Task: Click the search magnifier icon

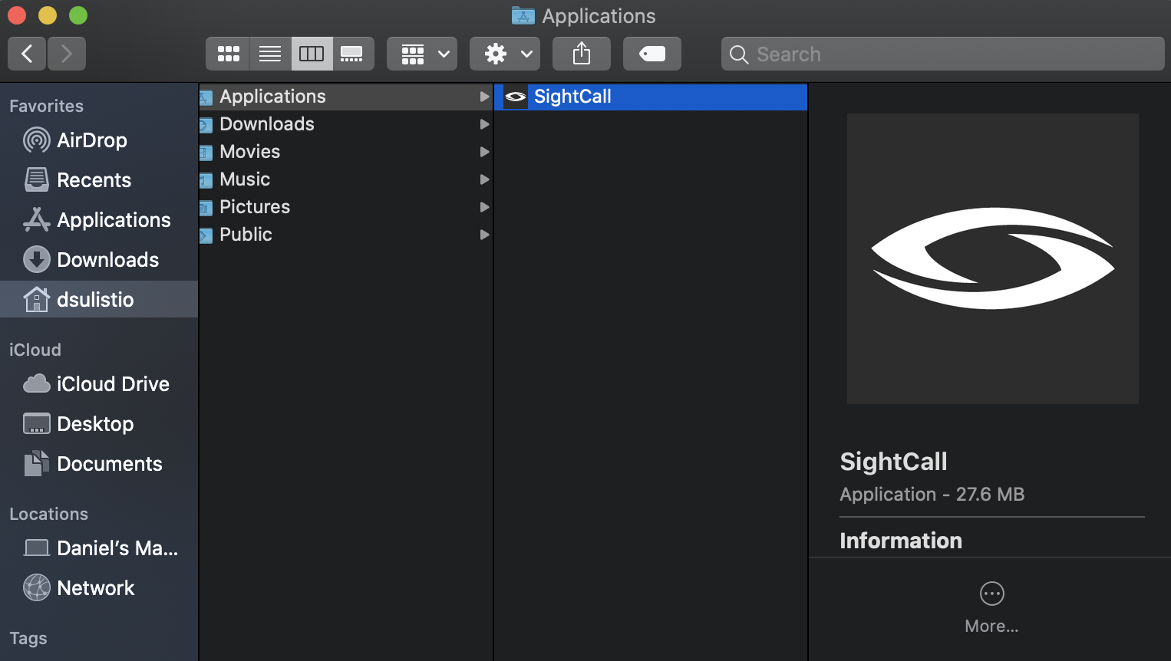Action: click(x=739, y=54)
